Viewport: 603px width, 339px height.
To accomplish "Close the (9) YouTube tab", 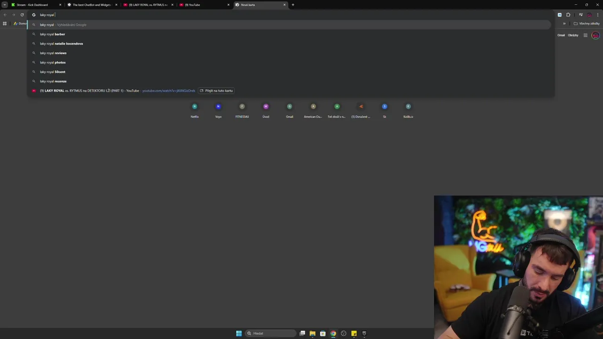I will (228, 5).
